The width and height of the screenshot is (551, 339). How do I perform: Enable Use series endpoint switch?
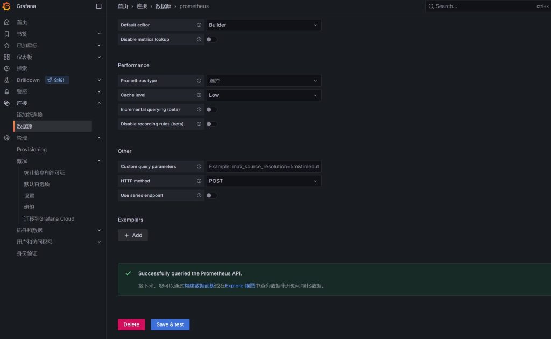[x=211, y=196]
